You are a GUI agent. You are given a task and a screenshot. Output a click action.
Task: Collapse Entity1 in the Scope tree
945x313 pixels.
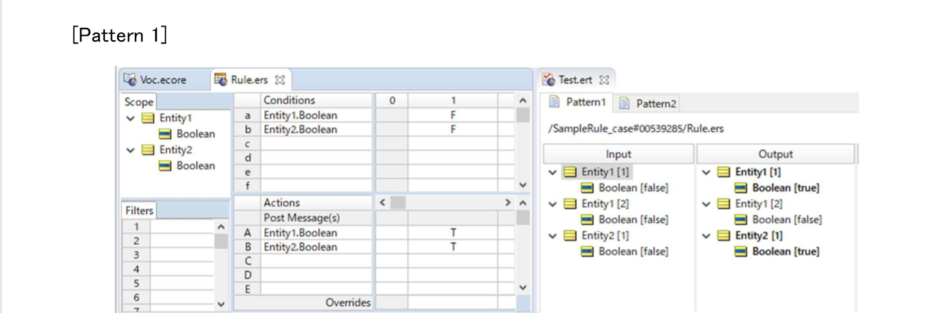click(131, 118)
